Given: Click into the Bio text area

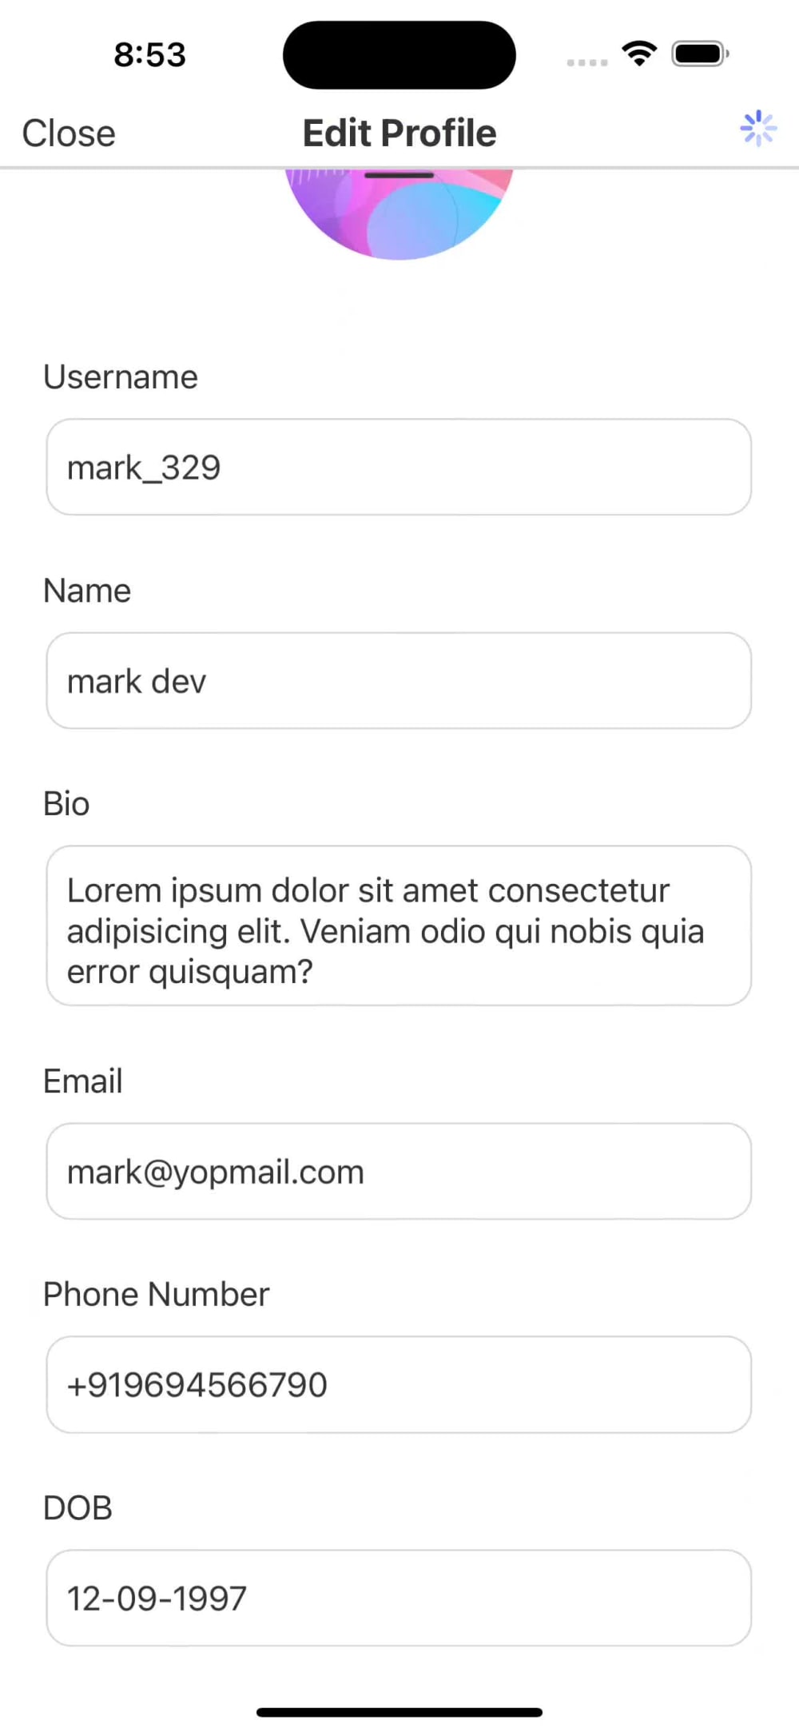Looking at the screenshot, I should coord(399,926).
